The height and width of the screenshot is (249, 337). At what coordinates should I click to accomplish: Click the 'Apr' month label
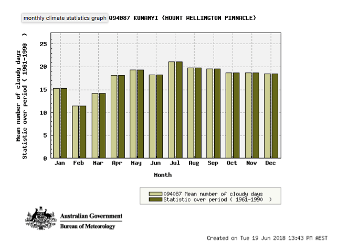pos(117,163)
